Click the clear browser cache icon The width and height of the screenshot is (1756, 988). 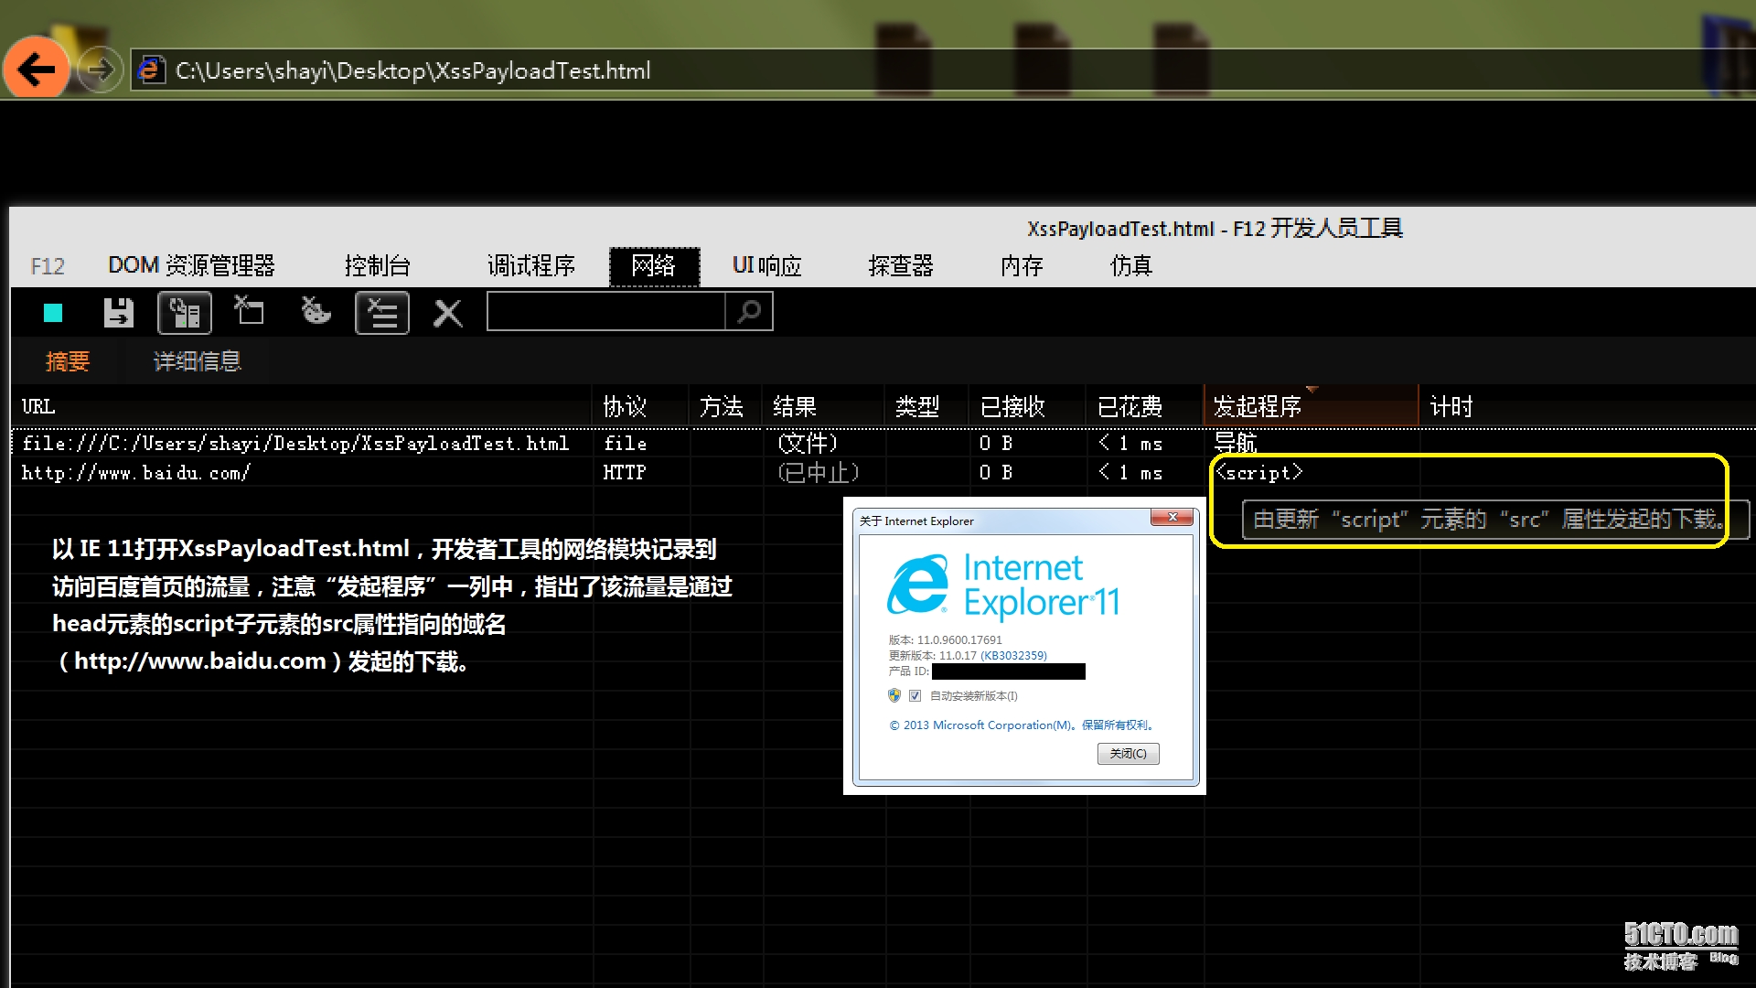point(249,312)
